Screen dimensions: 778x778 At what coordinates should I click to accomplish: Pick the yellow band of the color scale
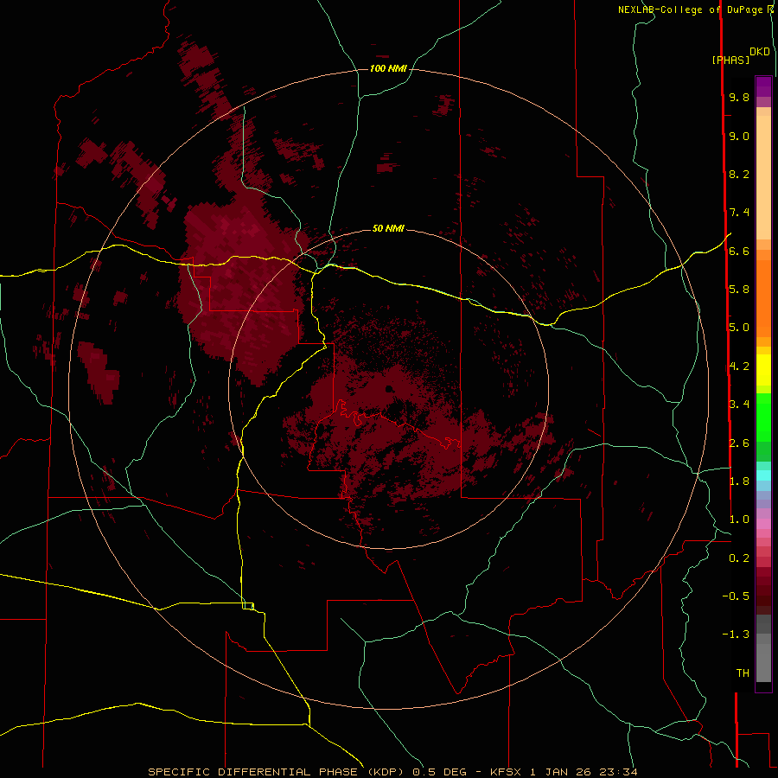coord(763,370)
